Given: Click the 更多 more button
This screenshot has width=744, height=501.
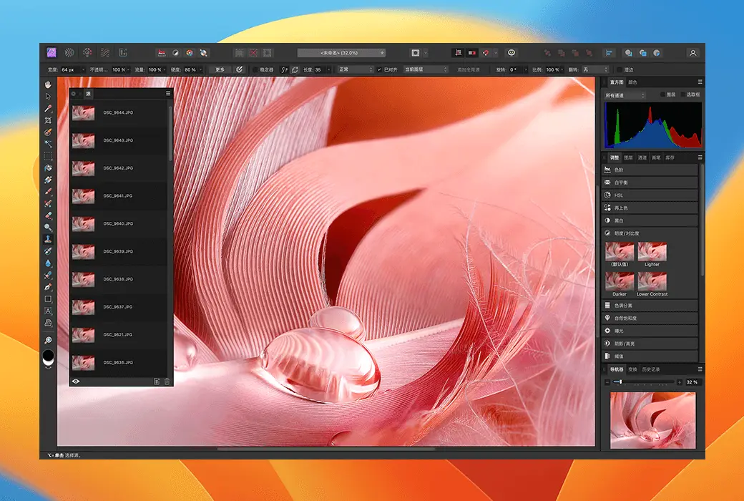Looking at the screenshot, I should (x=220, y=70).
